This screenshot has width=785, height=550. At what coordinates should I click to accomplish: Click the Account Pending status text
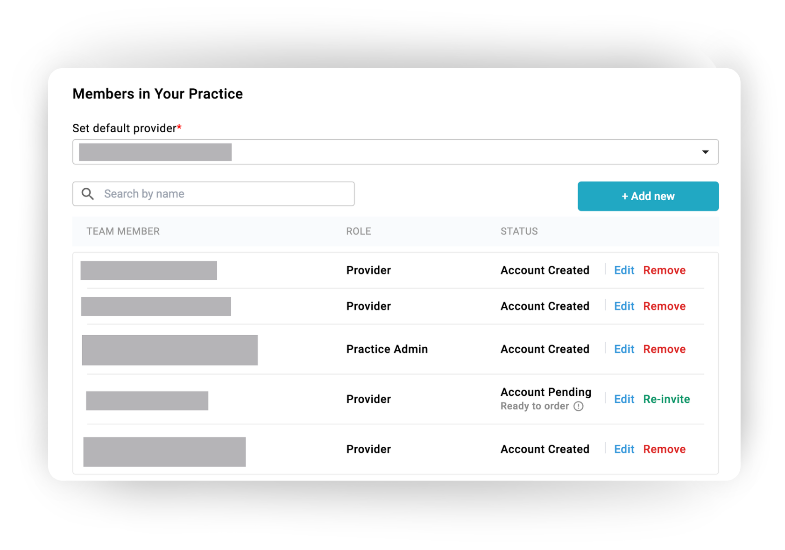click(545, 392)
